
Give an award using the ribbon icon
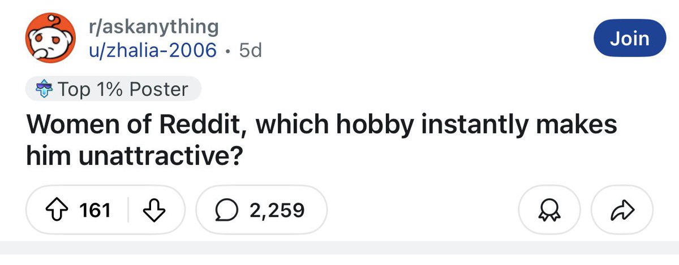pyautogui.click(x=548, y=211)
